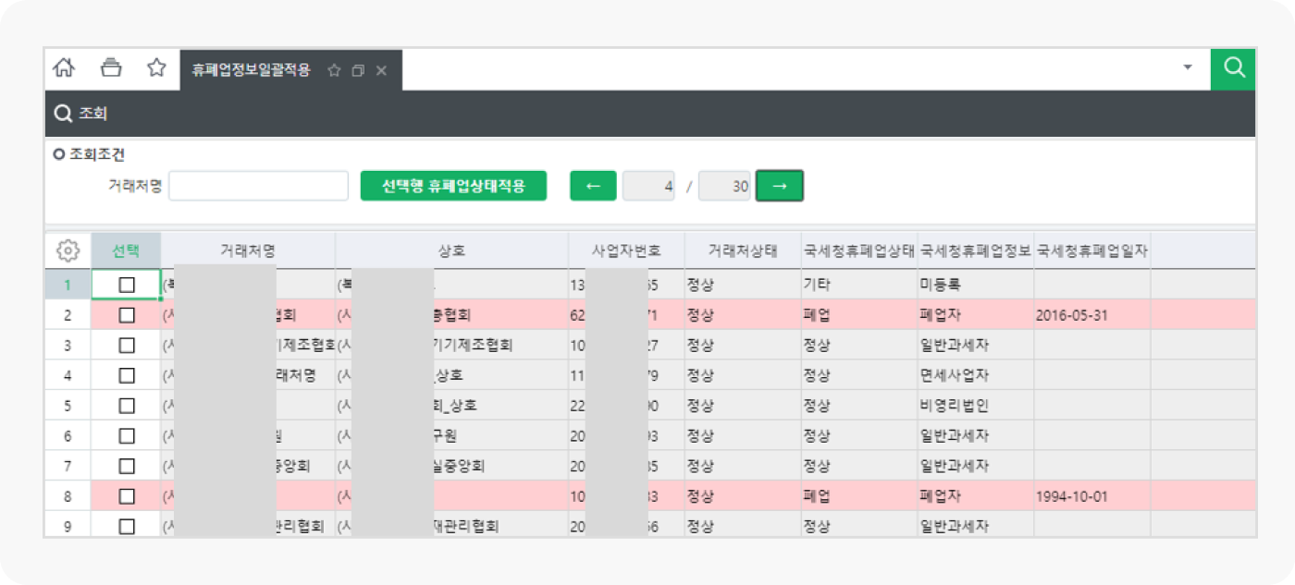The image size is (1295, 585).
Task: Go to previous page with left arrow
Action: click(594, 186)
